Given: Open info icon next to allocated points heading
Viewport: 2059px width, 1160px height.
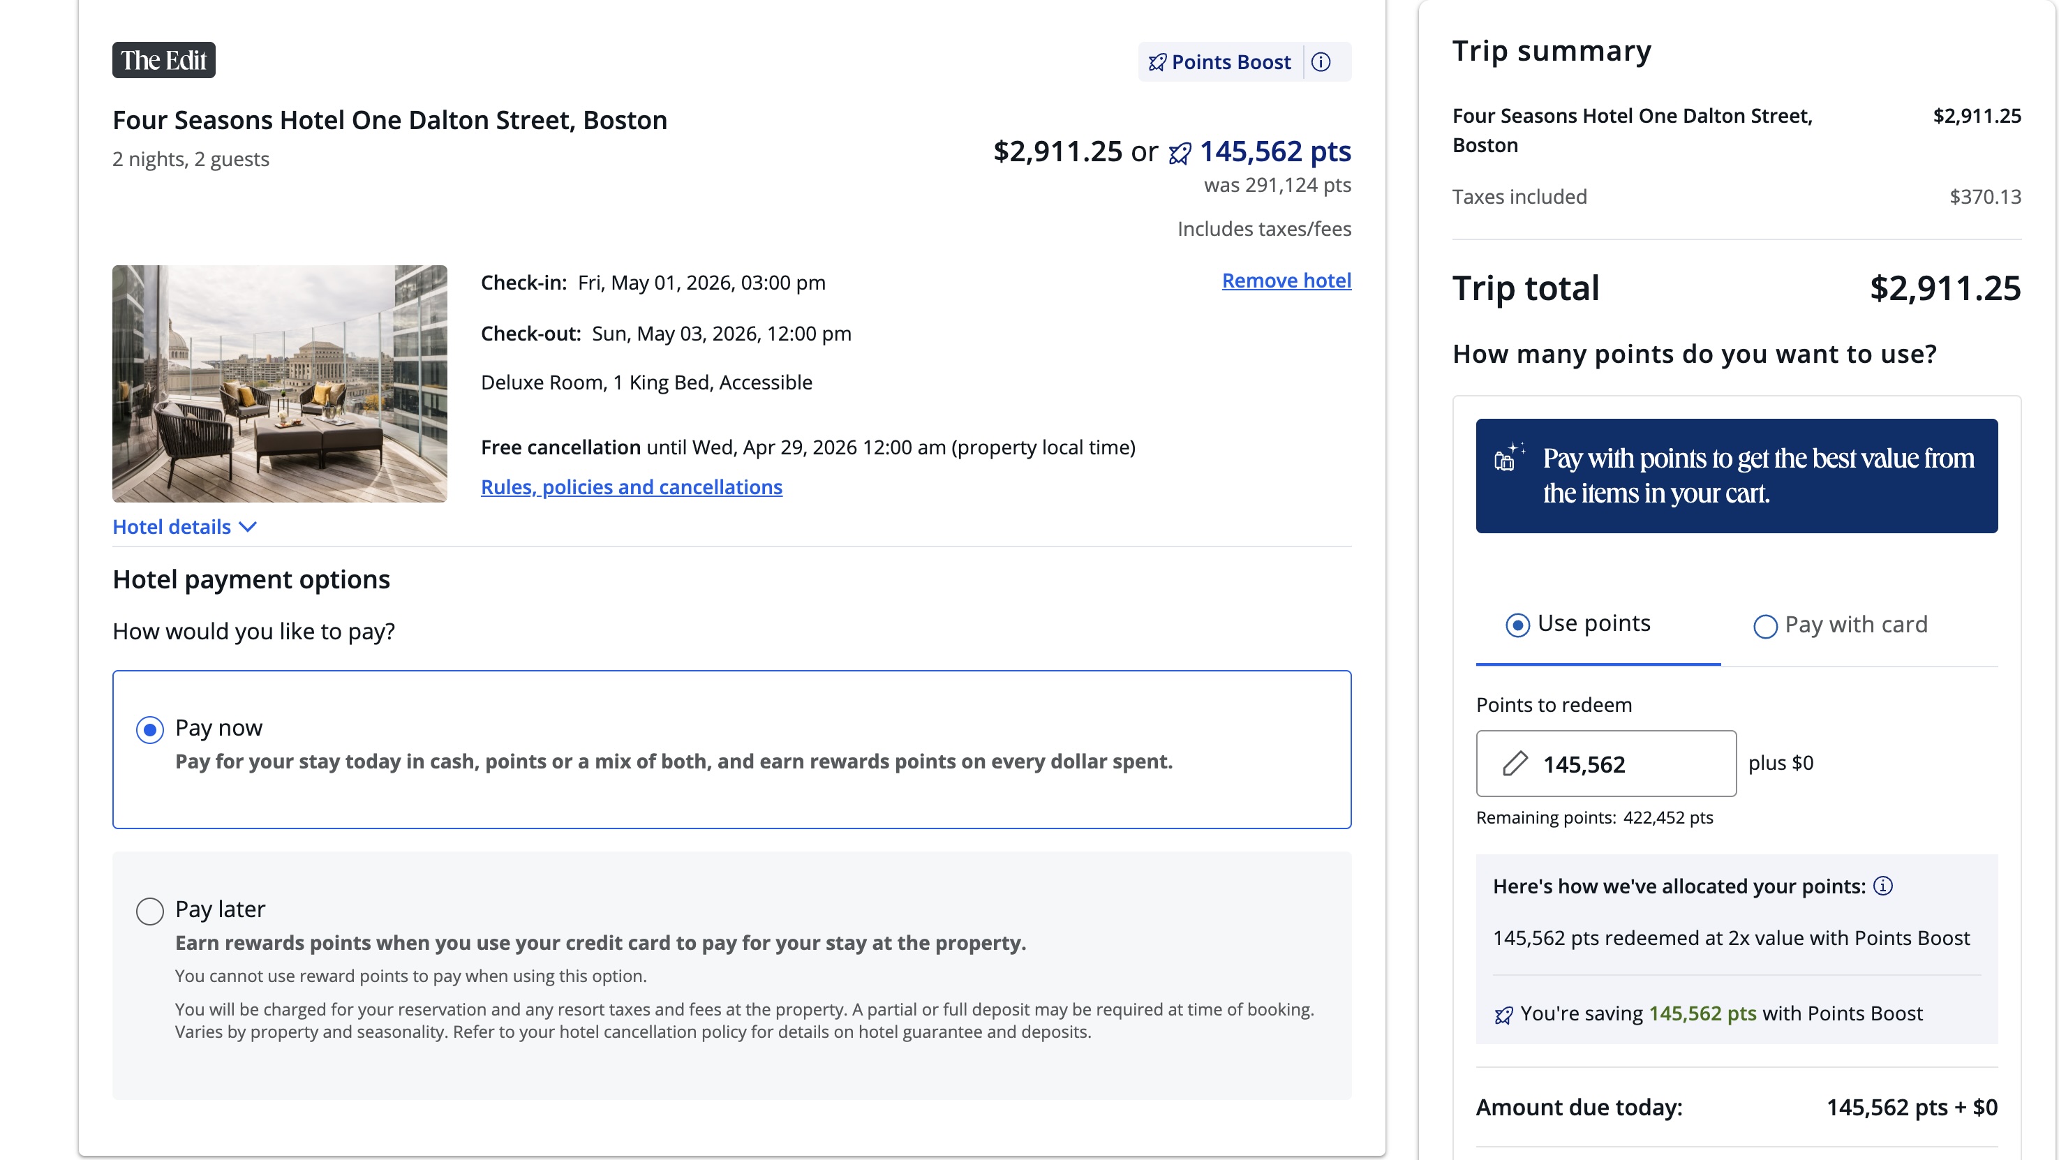Looking at the screenshot, I should pos(1882,886).
